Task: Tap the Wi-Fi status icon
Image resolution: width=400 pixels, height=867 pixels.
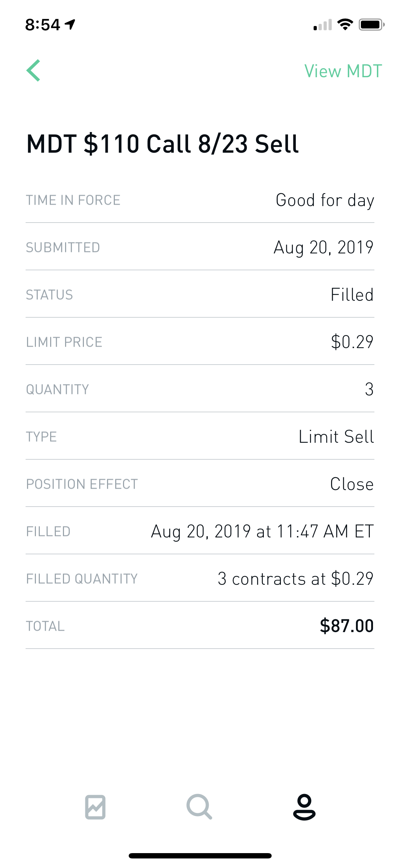Action: (x=345, y=25)
